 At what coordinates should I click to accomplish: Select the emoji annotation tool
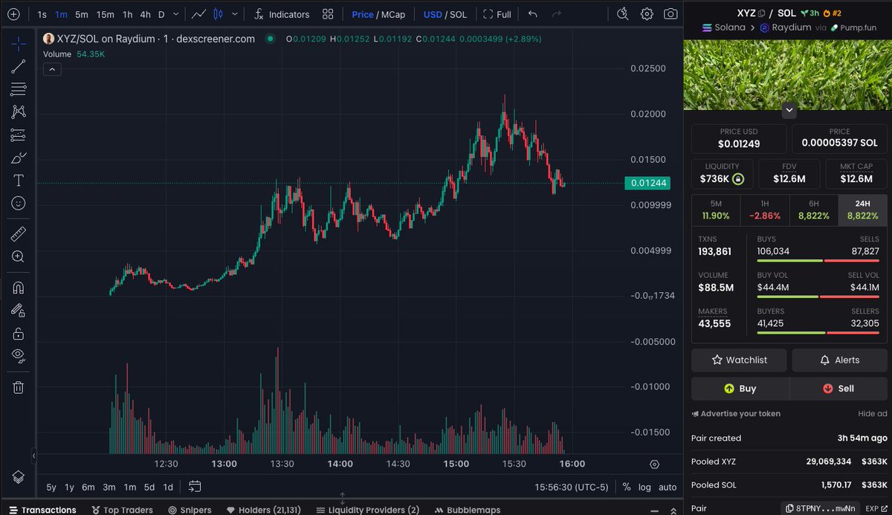pyautogui.click(x=18, y=202)
